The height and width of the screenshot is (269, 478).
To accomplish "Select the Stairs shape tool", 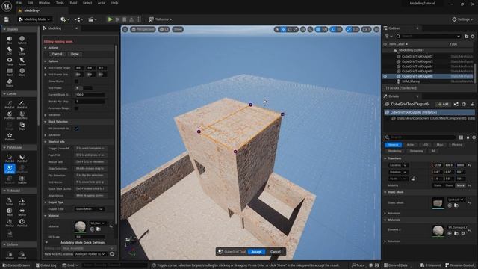I will (10, 83).
